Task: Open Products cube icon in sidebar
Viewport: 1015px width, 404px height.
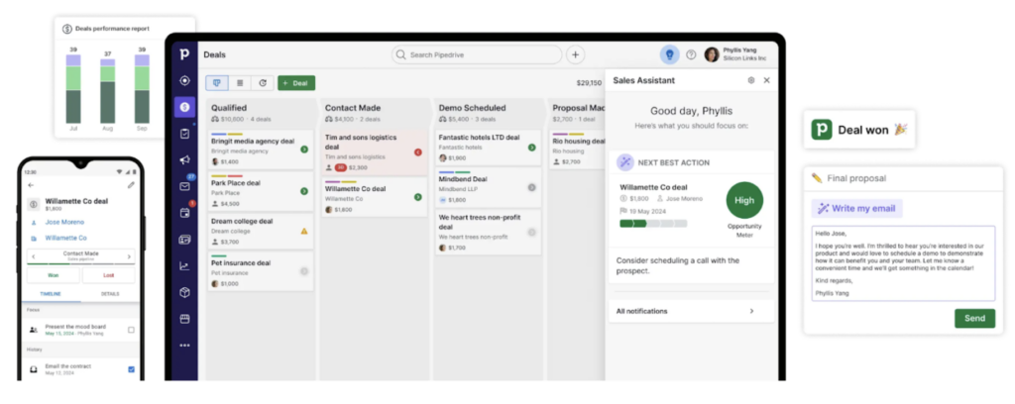Action: point(184,292)
